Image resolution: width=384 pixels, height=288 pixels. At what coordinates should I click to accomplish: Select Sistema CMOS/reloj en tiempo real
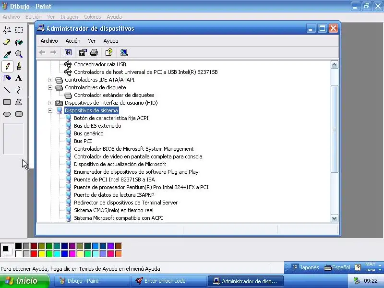(x=114, y=210)
